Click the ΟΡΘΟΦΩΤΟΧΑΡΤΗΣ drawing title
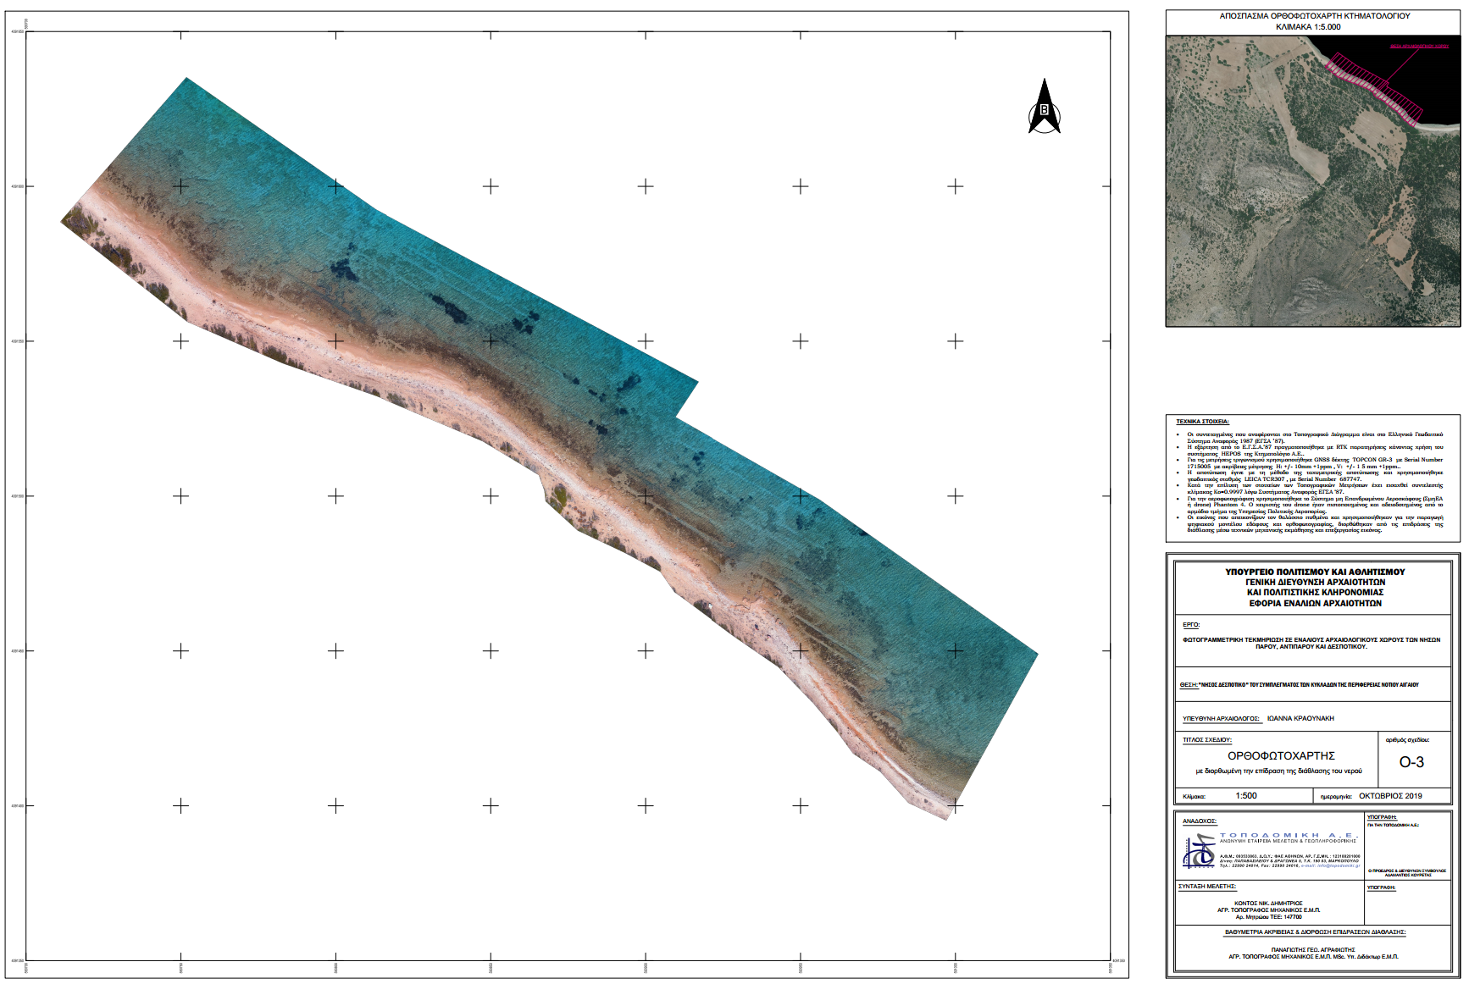Viewport: 1469px width, 984px height. click(x=1281, y=755)
